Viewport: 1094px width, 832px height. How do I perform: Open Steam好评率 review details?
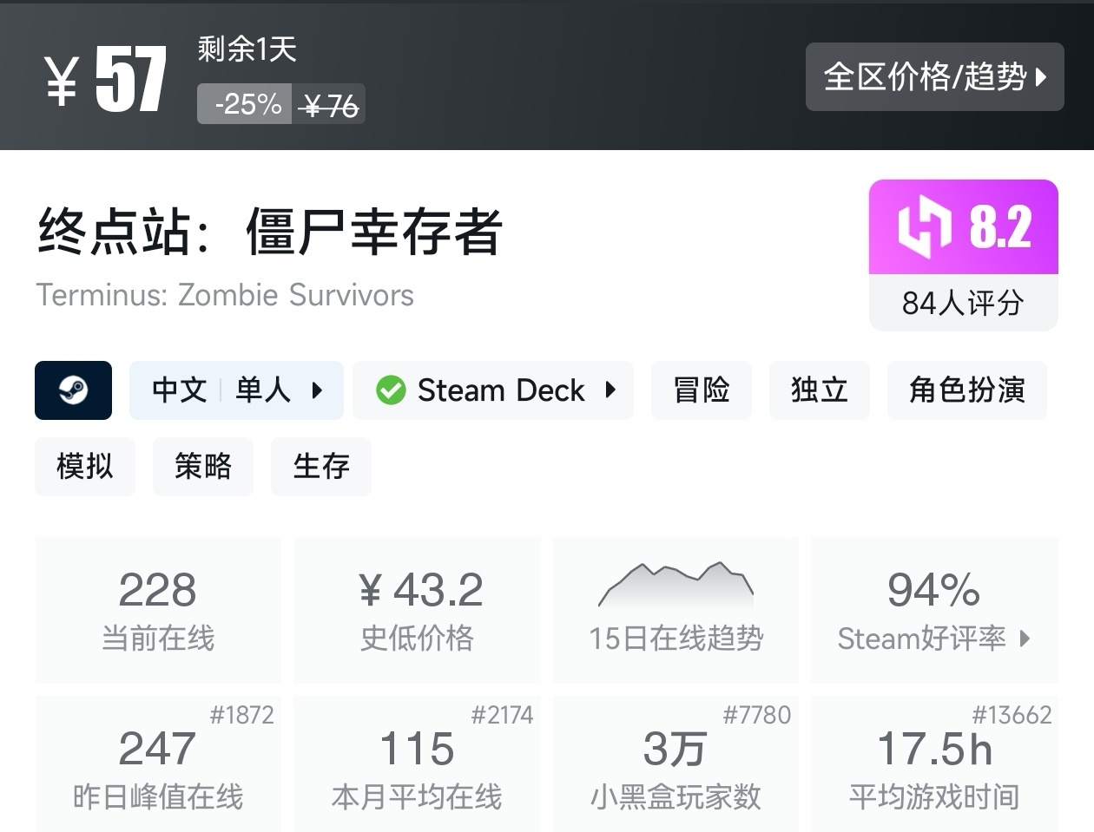click(x=934, y=639)
